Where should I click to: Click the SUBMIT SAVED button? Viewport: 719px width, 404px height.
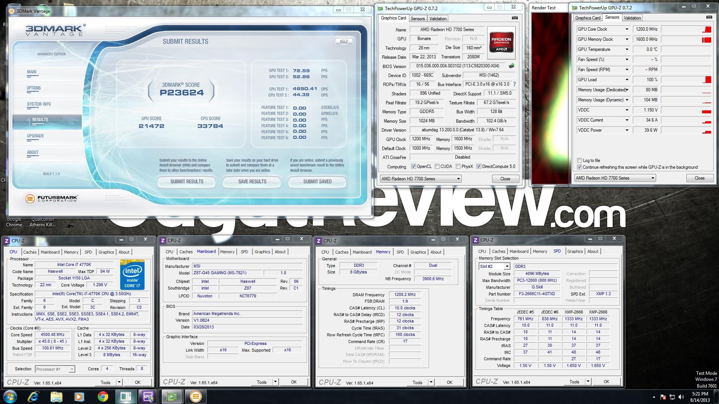pos(317,182)
